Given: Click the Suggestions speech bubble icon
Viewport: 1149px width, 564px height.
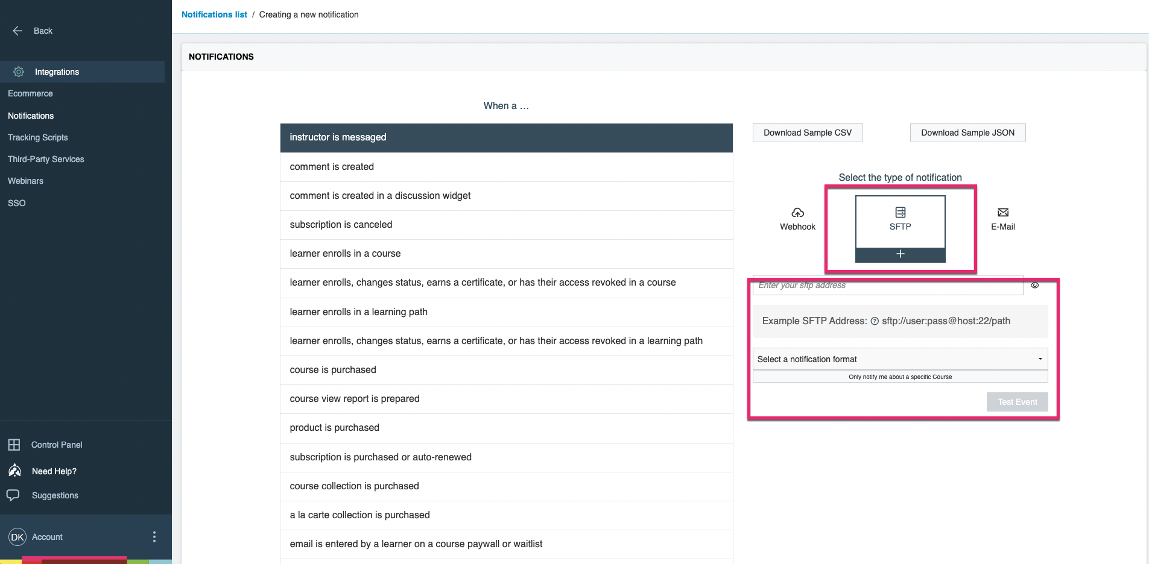Looking at the screenshot, I should [14, 495].
